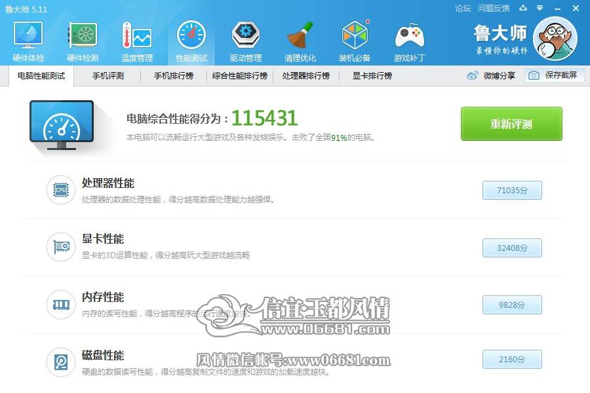Click the 鲁大师 mascot avatar
590x393 pixels.
pyautogui.click(x=555, y=39)
